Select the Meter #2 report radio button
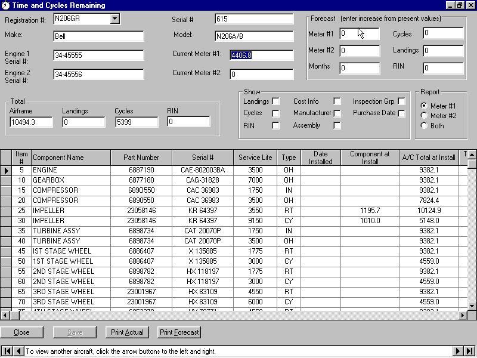 point(424,116)
